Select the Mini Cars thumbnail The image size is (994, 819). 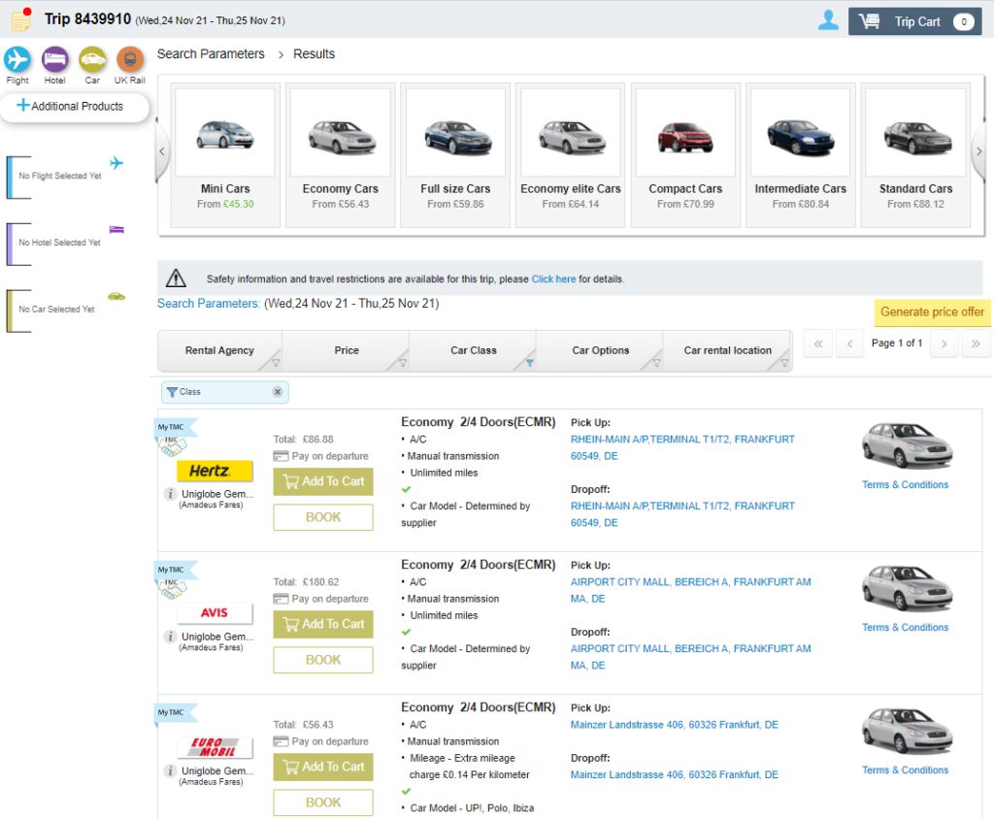click(x=225, y=144)
